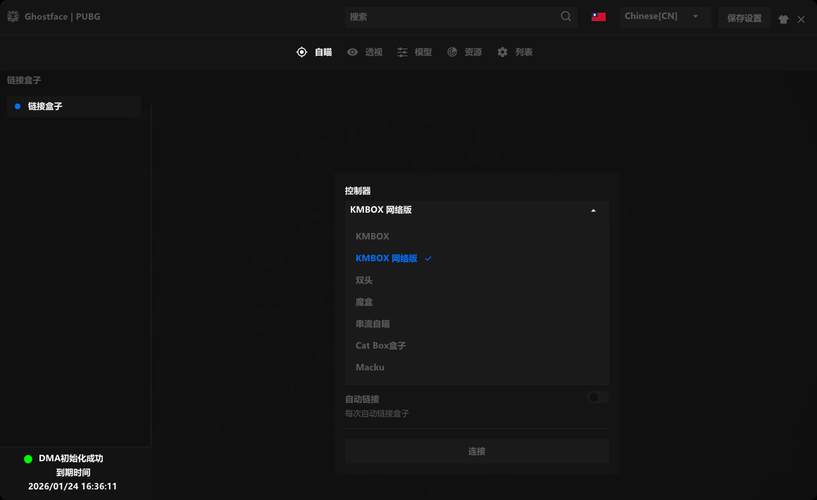Pick Cat Box盒子 from the list
The image size is (817, 500).
click(x=381, y=346)
